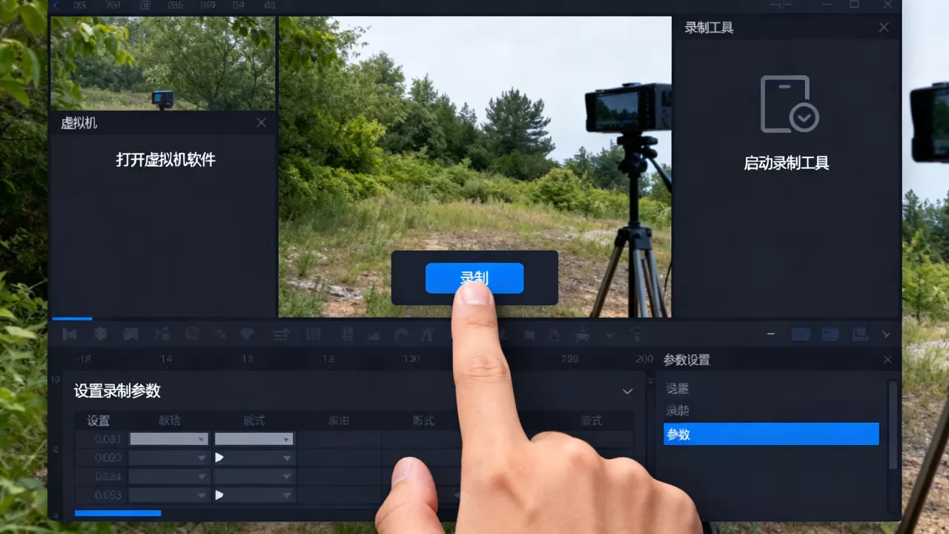
Task: Select the camera preview thumbnail above 虚拟机
Action: click(163, 63)
